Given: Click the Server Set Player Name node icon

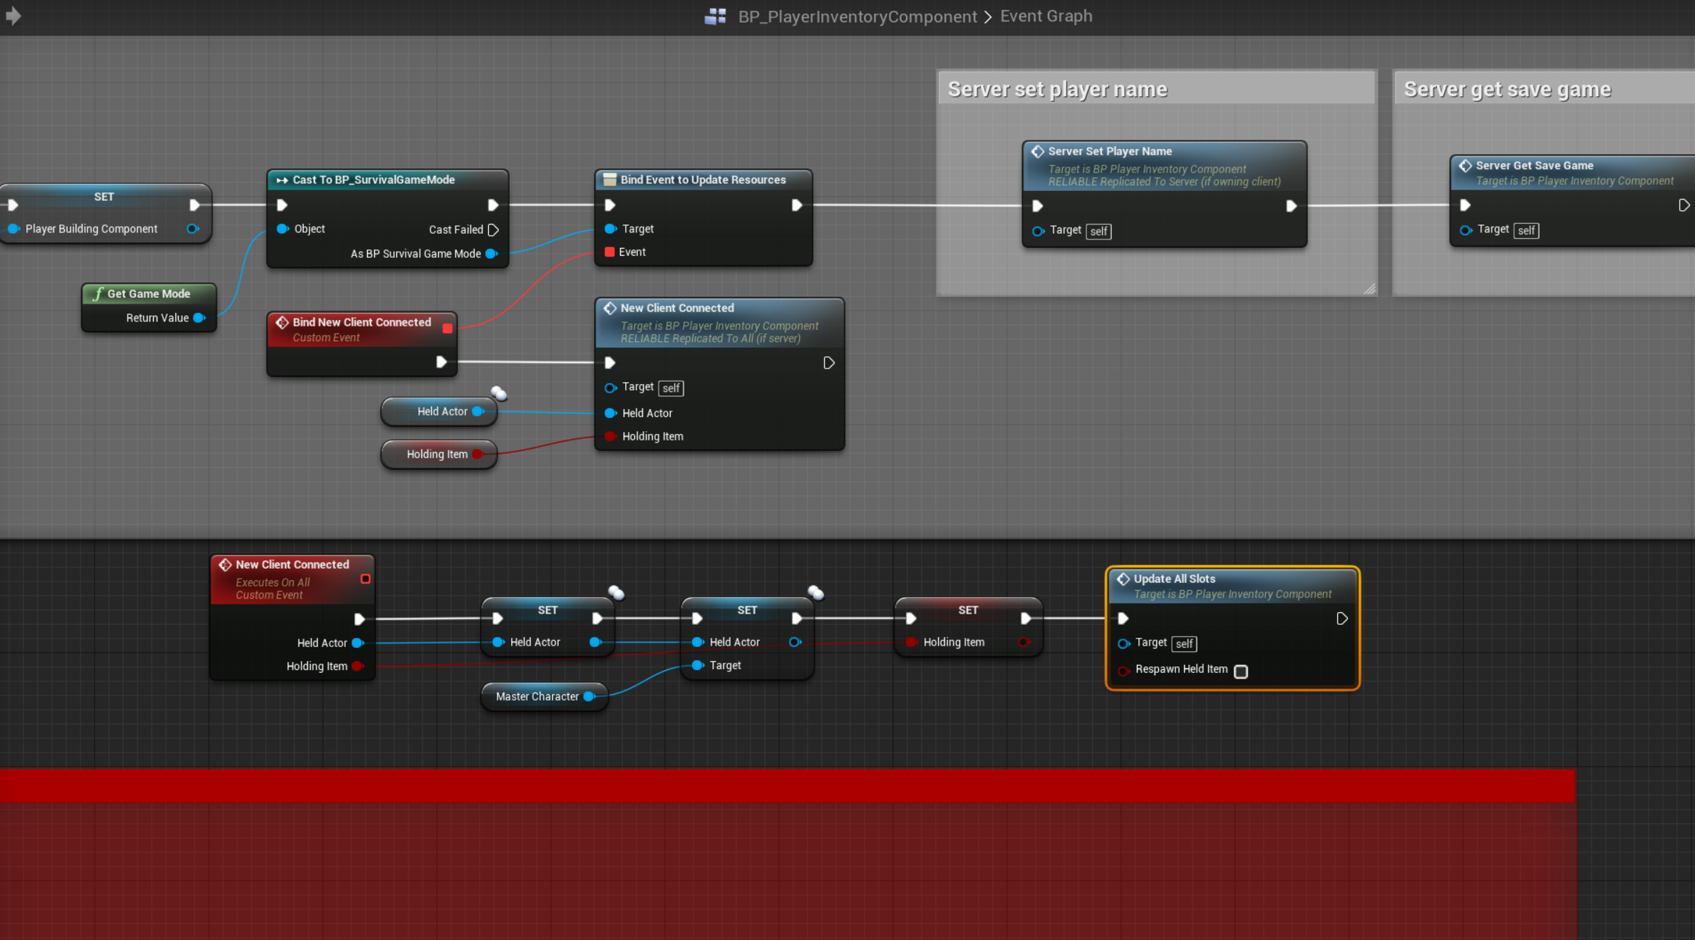Looking at the screenshot, I should pos(1038,151).
